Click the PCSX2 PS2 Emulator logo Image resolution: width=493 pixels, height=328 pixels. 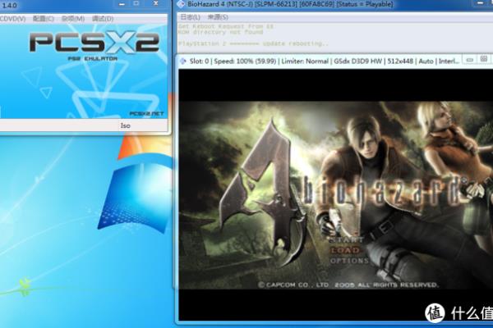click(94, 46)
